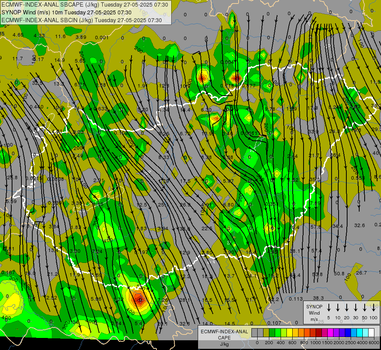Select legend tick label 4000

tap(362, 343)
